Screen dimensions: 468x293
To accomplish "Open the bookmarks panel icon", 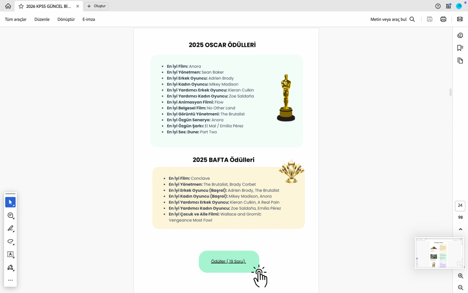I will point(460,48).
